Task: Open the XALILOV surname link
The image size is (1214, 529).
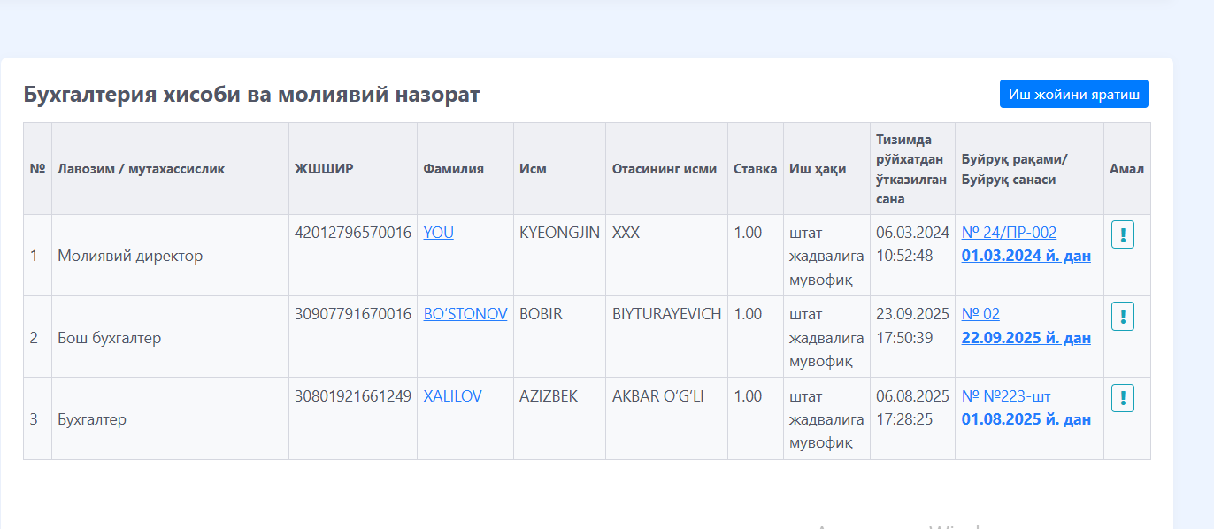Action: [x=452, y=395]
